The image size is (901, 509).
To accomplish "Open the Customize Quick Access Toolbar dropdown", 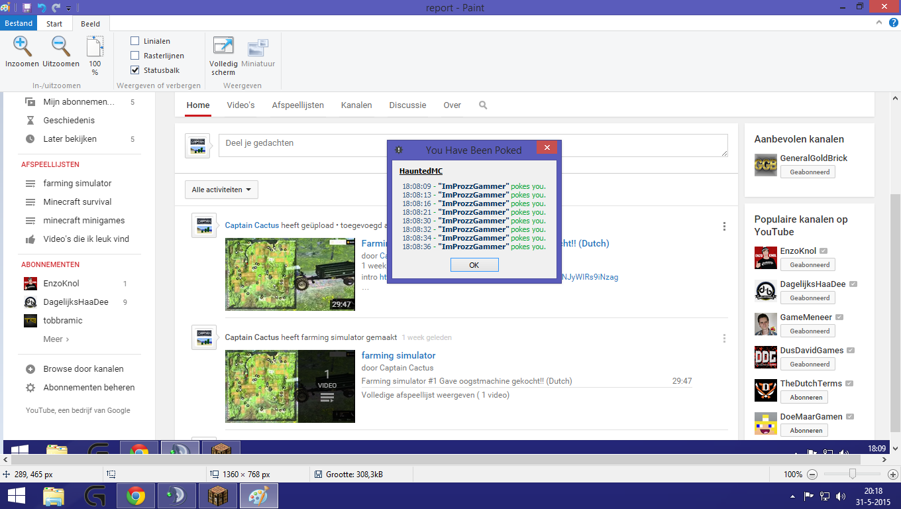I will point(68,8).
